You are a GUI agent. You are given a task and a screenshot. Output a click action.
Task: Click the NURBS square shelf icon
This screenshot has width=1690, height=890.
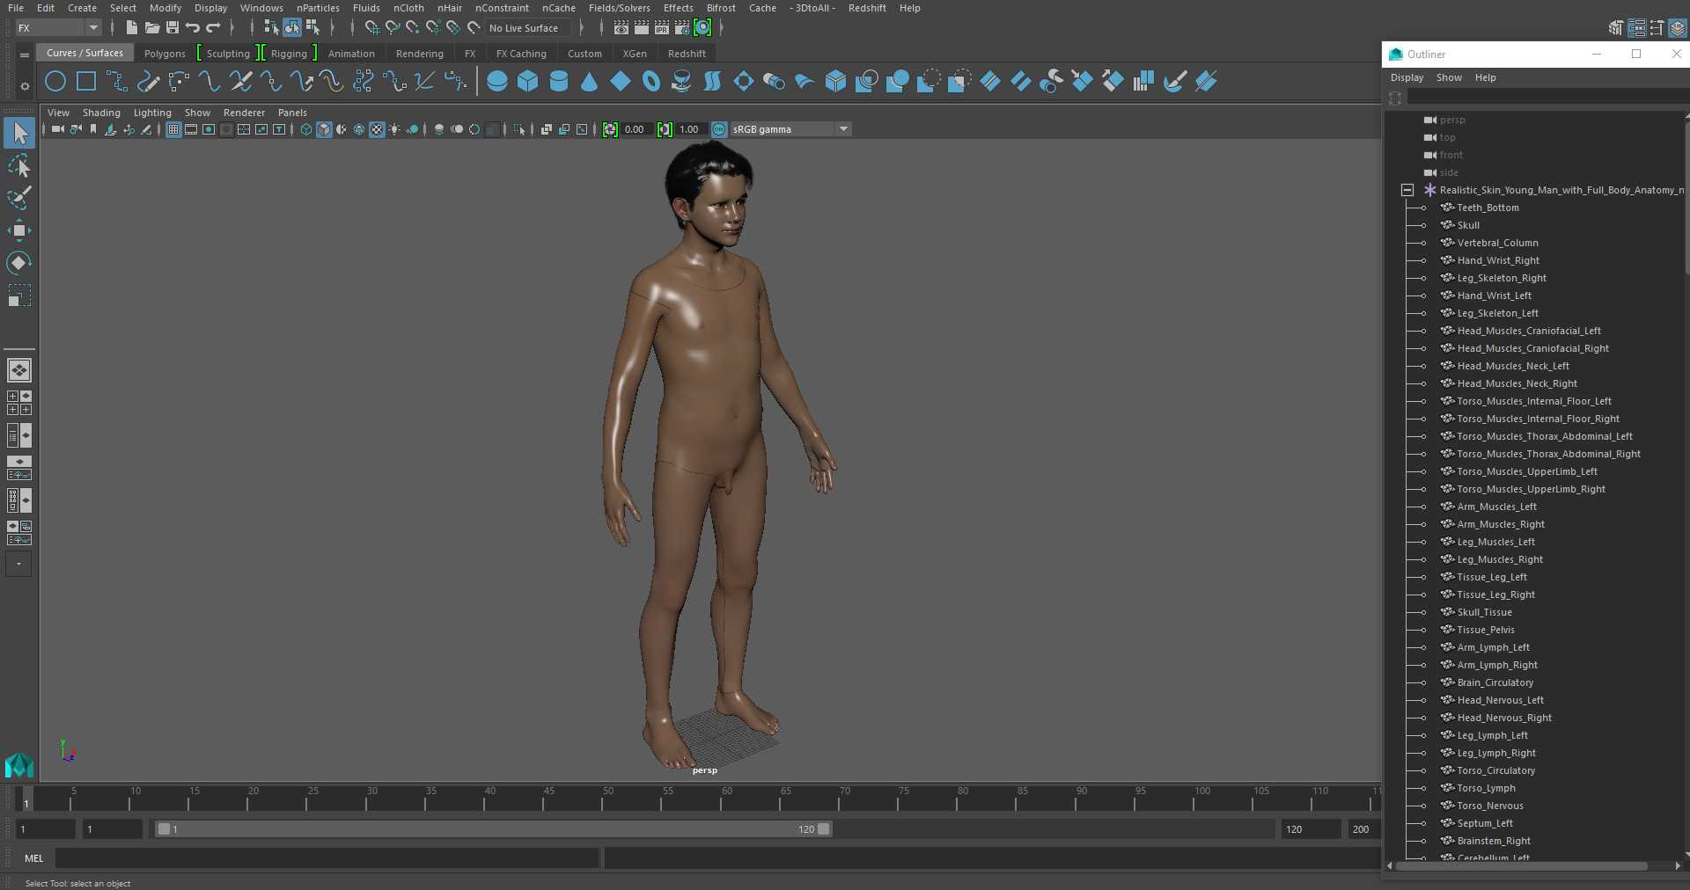(x=86, y=82)
